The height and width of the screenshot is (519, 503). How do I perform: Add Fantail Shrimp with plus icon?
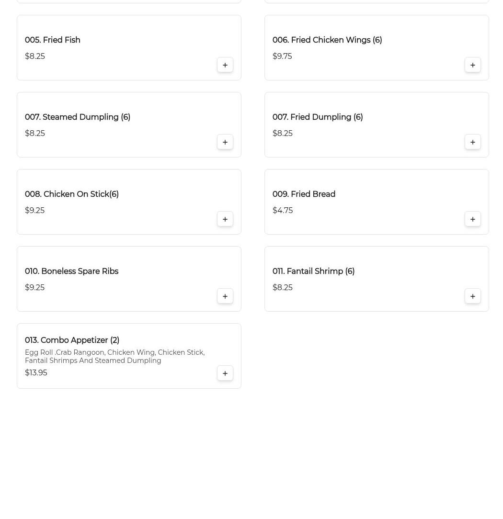click(472, 296)
